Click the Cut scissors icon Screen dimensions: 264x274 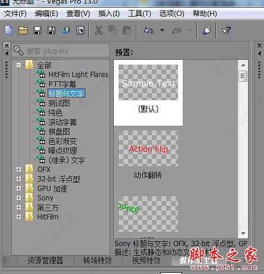98,31
